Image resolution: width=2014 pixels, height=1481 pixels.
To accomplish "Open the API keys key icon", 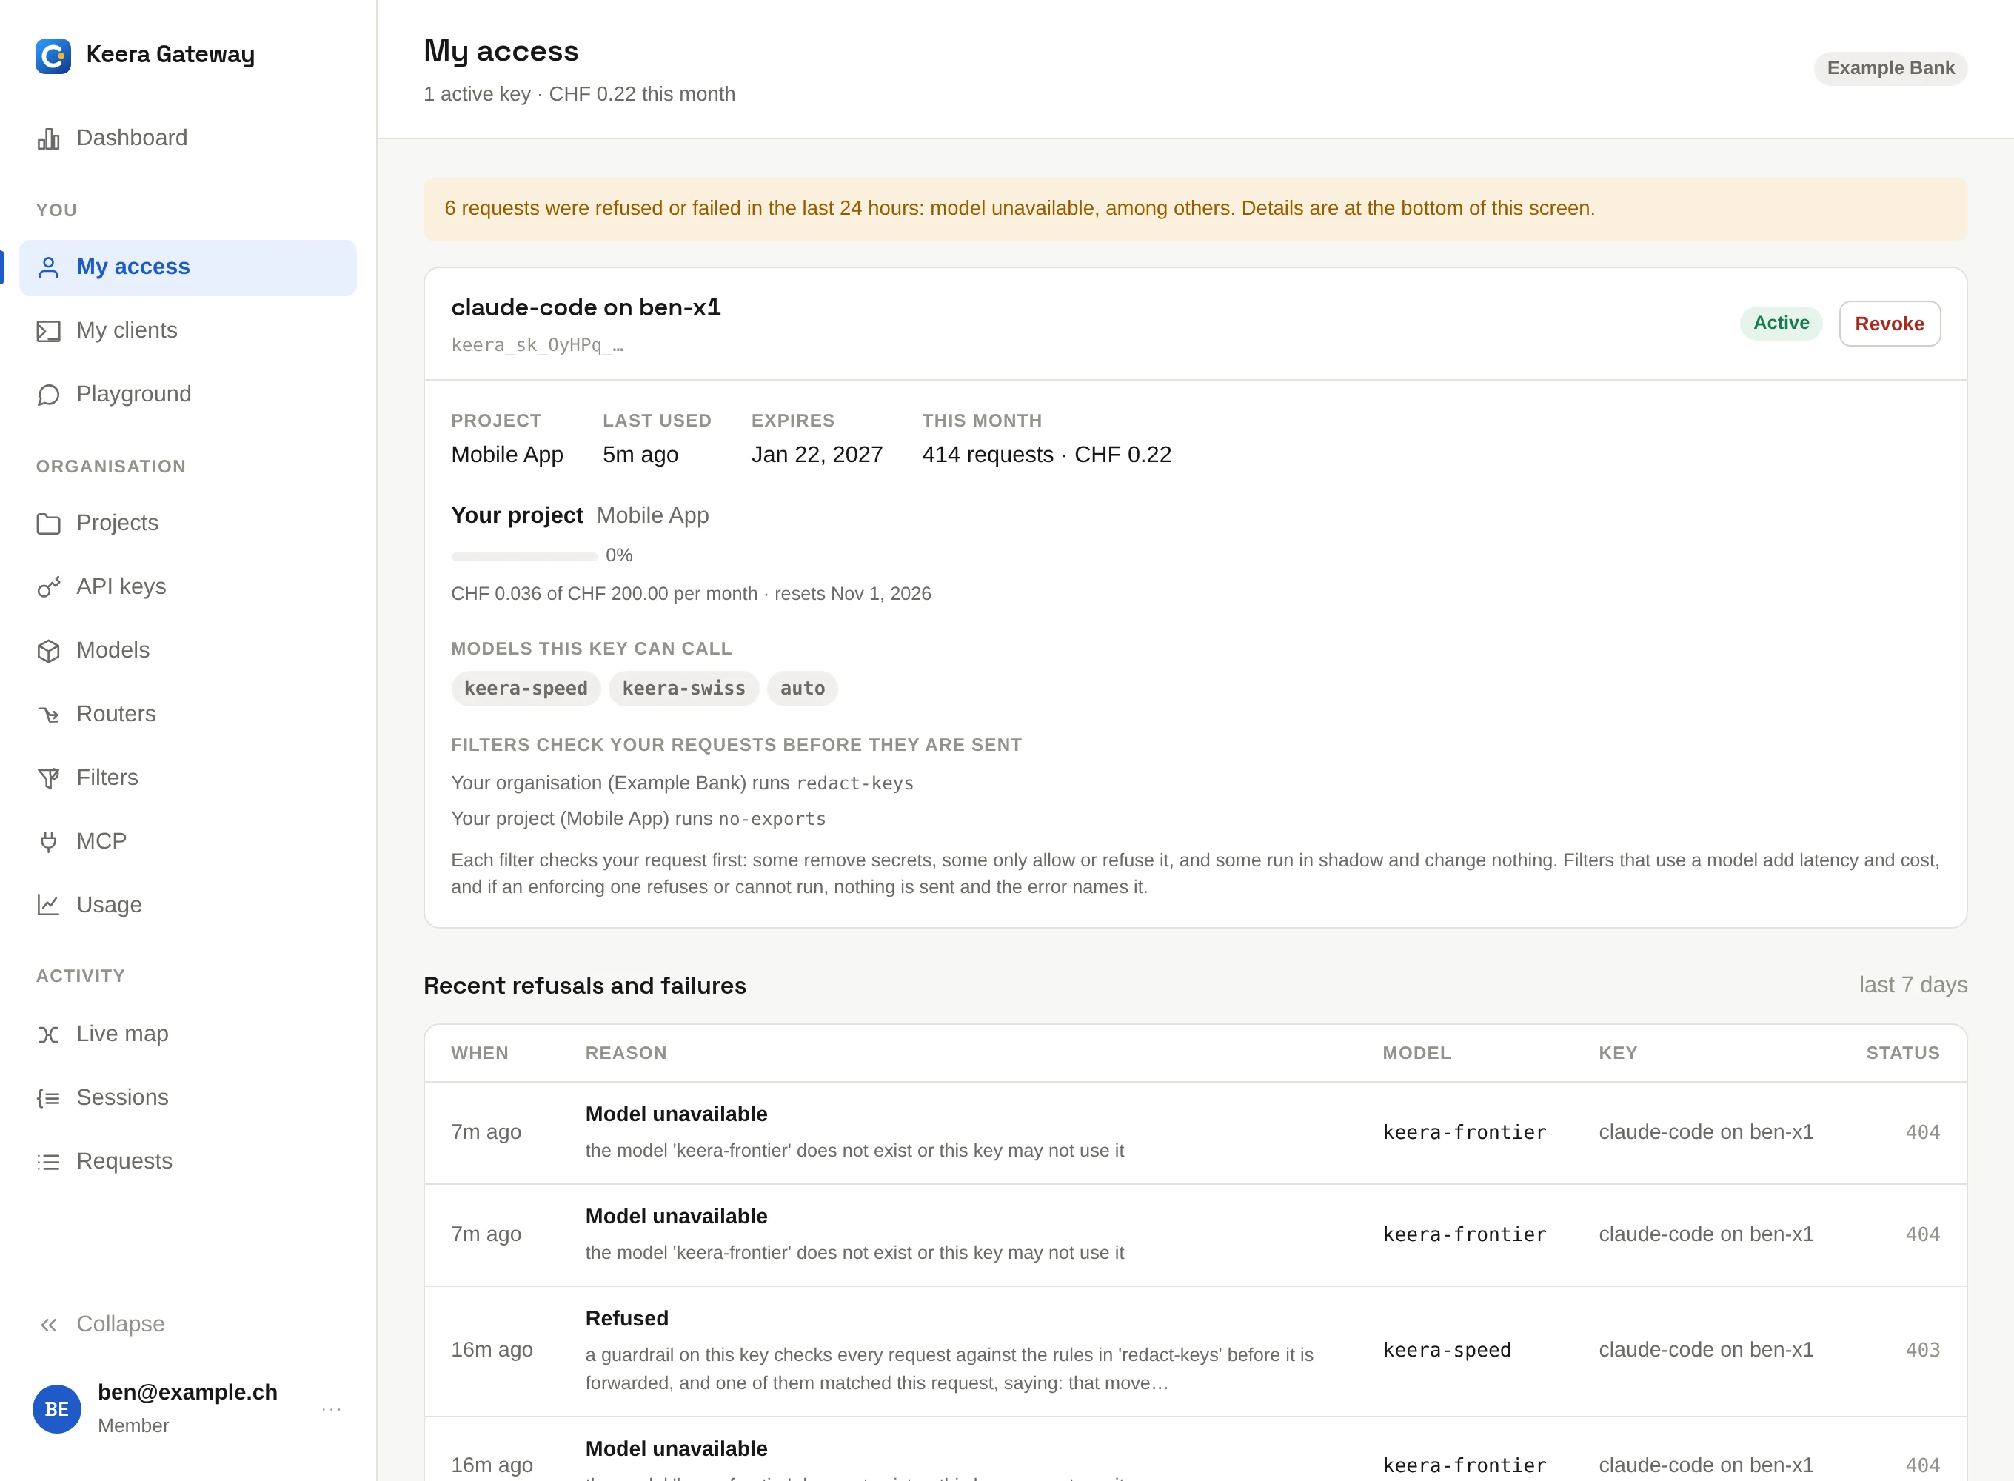I will coord(48,587).
